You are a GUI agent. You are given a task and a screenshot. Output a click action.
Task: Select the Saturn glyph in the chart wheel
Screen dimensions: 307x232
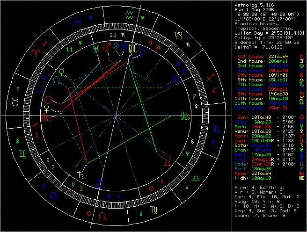tap(81, 174)
